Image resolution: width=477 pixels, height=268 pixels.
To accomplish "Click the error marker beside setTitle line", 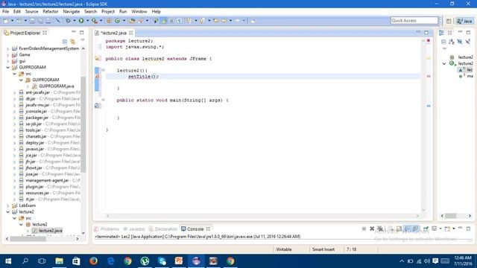I will [98, 77].
